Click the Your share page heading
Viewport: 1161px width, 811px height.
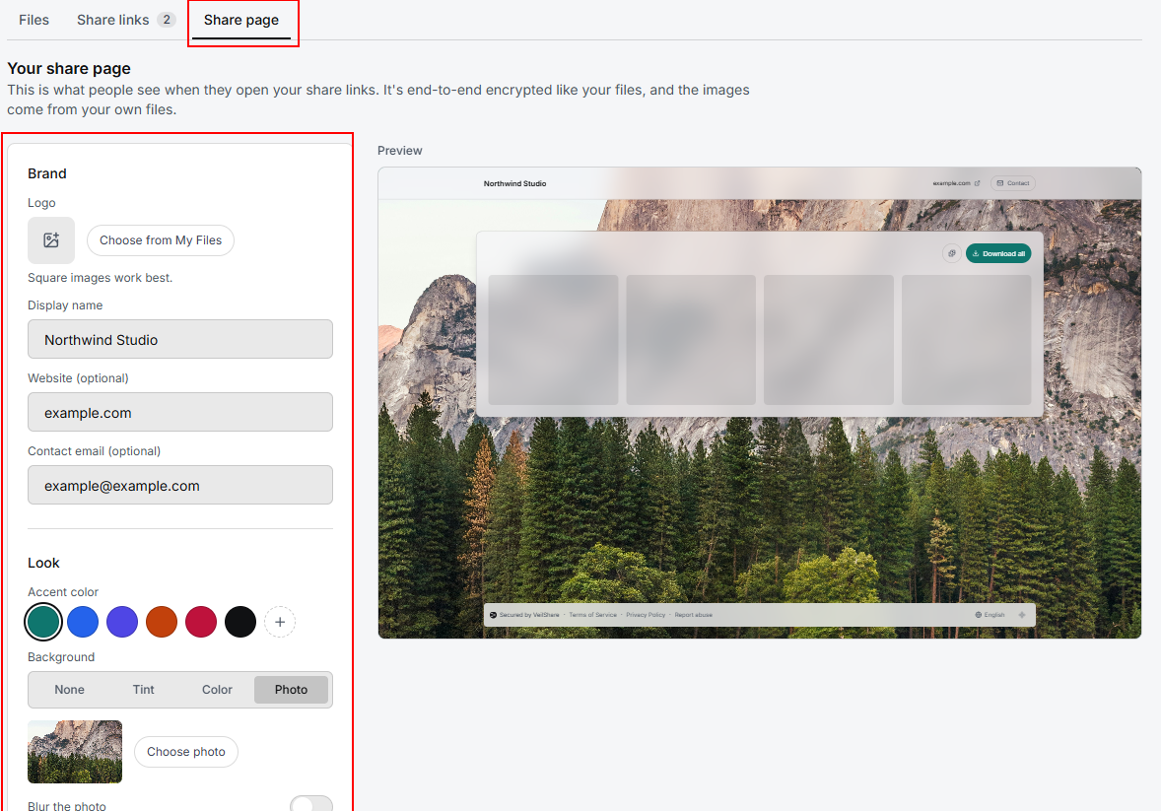click(x=69, y=68)
